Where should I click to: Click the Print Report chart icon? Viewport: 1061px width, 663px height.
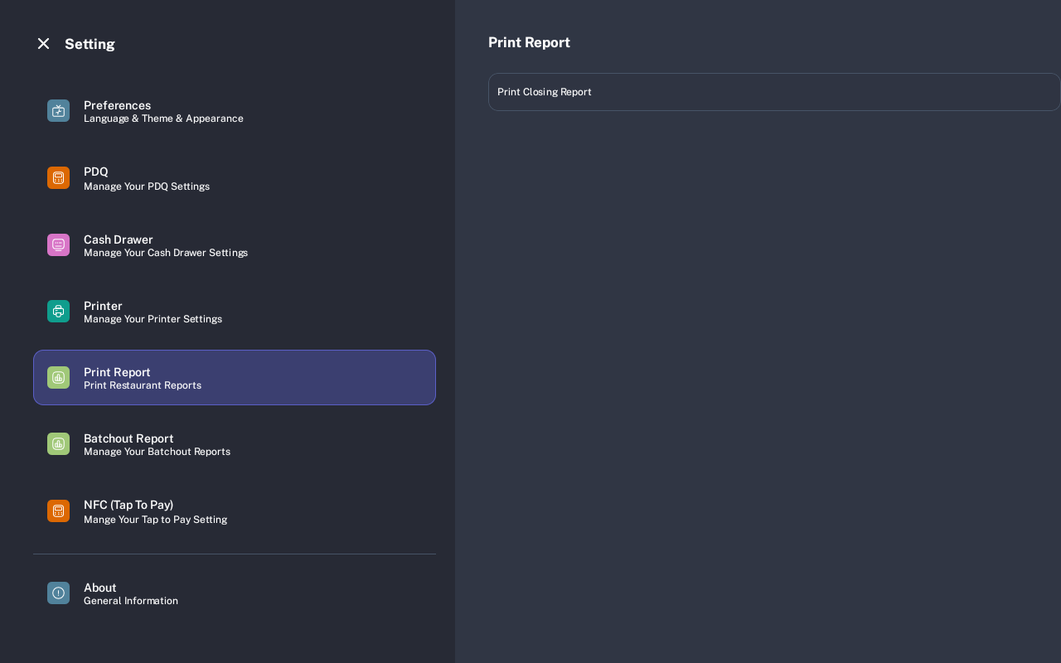click(58, 377)
